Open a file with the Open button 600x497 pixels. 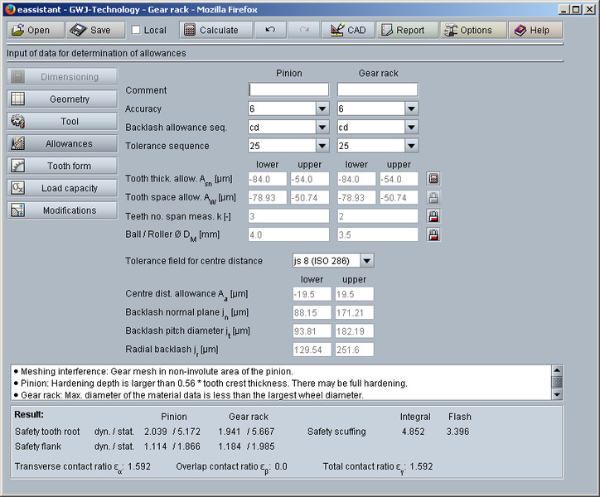pos(32,30)
